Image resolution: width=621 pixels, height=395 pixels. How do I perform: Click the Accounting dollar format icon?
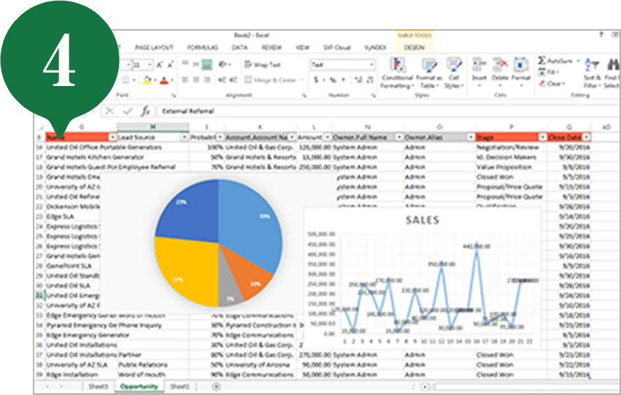click(x=316, y=80)
